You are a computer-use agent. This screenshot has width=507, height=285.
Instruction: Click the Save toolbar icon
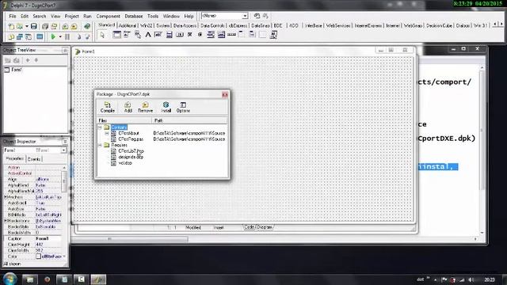coord(33,26)
